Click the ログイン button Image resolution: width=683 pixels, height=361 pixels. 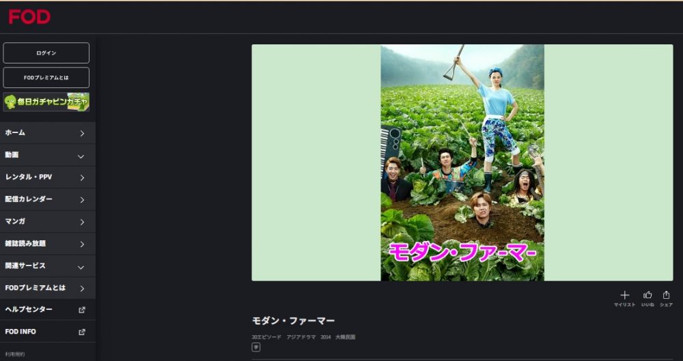[46, 53]
